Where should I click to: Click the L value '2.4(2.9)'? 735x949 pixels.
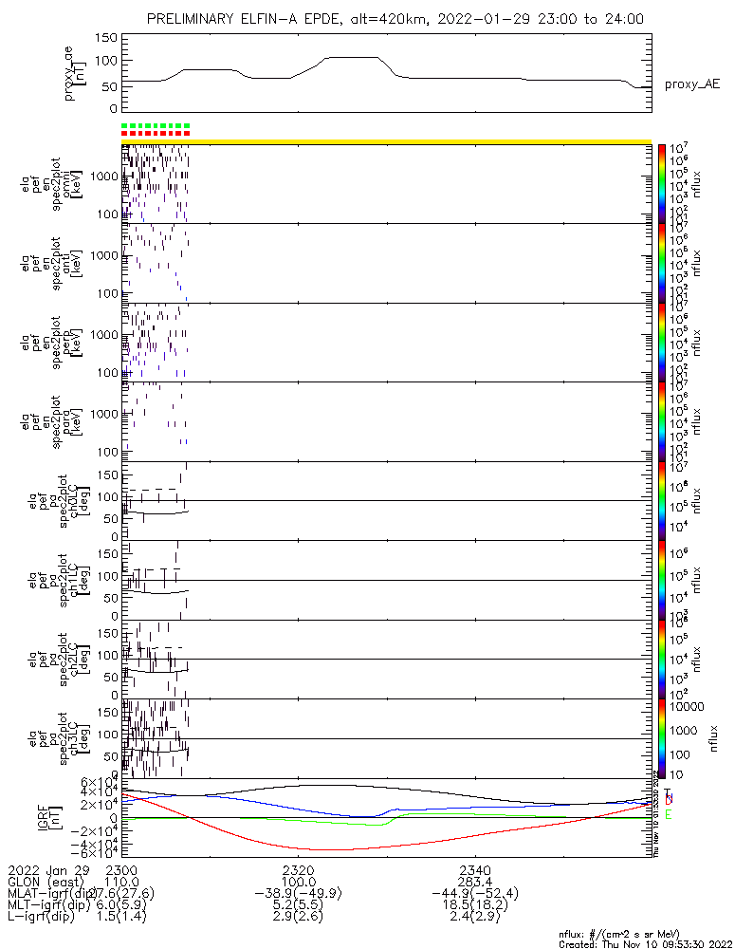475,917
